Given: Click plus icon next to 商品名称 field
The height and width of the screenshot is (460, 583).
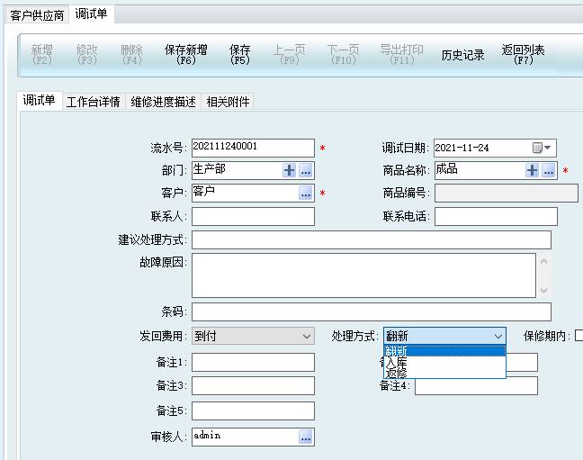Looking at the screenshot, I should pyautogui.click(x=533, y=170).
